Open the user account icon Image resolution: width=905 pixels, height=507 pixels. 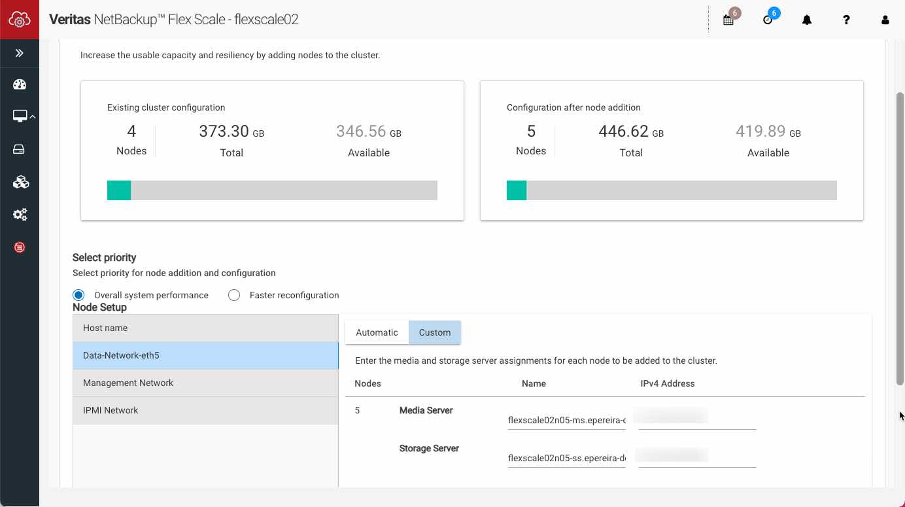click(x=885, y=20)
